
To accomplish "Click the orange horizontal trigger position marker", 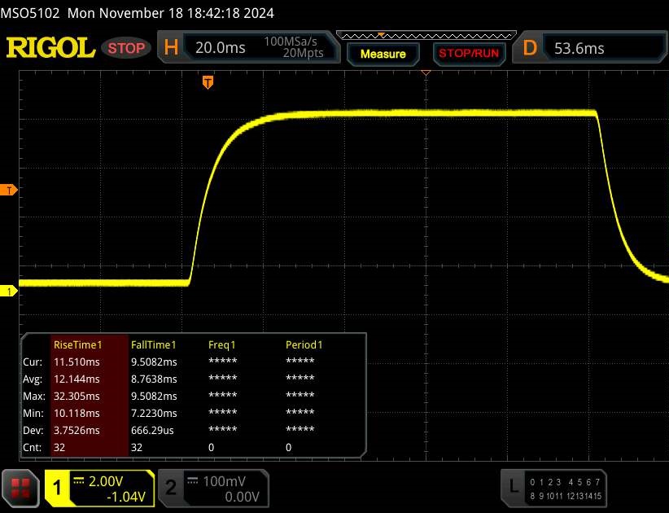I will pos(208,82).
